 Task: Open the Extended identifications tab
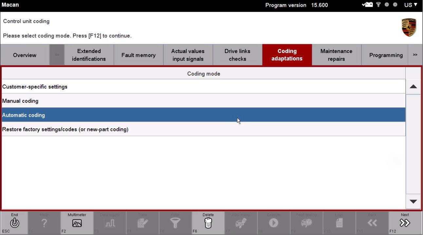[x=89, y=55]
